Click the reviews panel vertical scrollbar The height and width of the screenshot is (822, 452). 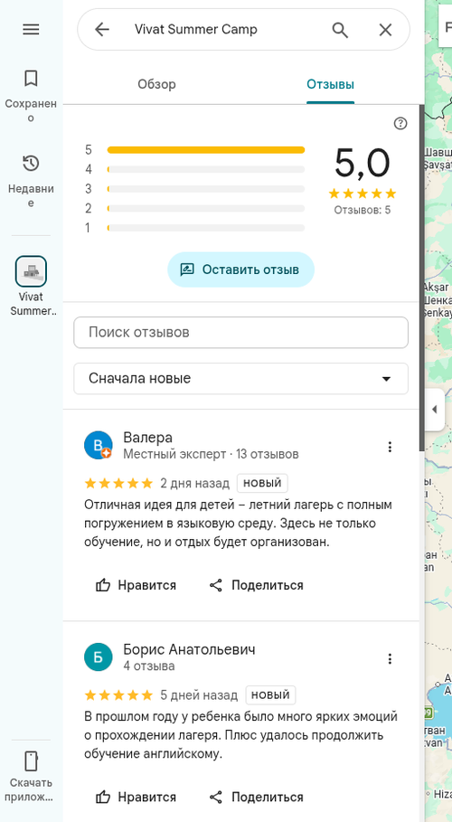(x=421, y=278)
